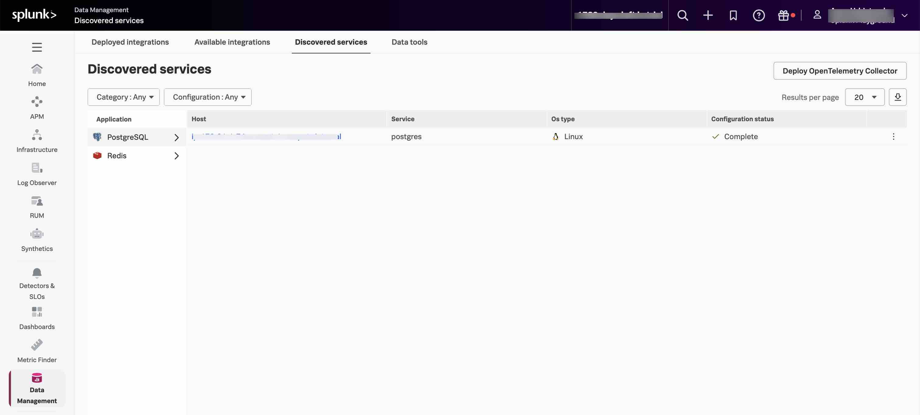The image size is (920, 415).
Task: Click the Redis cube icon
Action: pyautogui.click(x=97, y=156)
